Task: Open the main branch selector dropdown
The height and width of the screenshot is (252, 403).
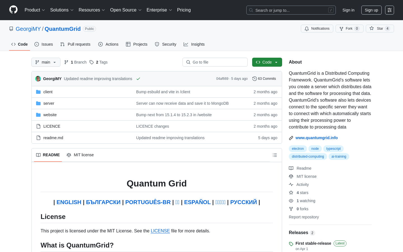Action: 46,62
